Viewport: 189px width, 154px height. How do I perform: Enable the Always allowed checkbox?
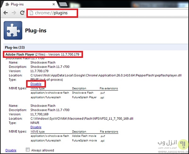(28, 150)
